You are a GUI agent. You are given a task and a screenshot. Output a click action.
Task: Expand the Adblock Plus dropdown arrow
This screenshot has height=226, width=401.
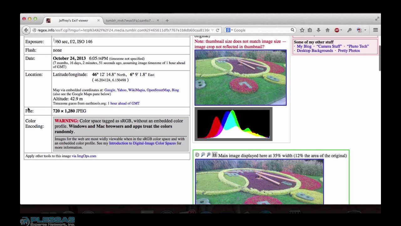click(341, 30)
